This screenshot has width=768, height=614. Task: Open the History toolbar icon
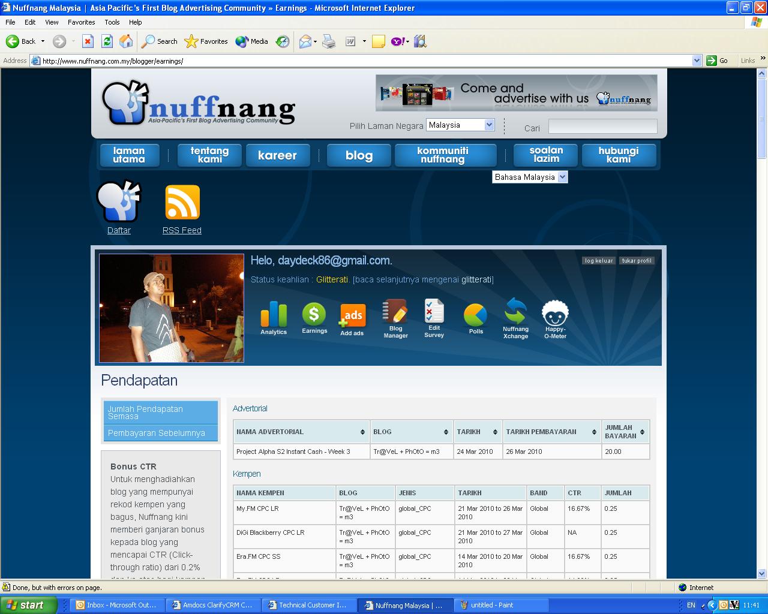click(283, 41)
